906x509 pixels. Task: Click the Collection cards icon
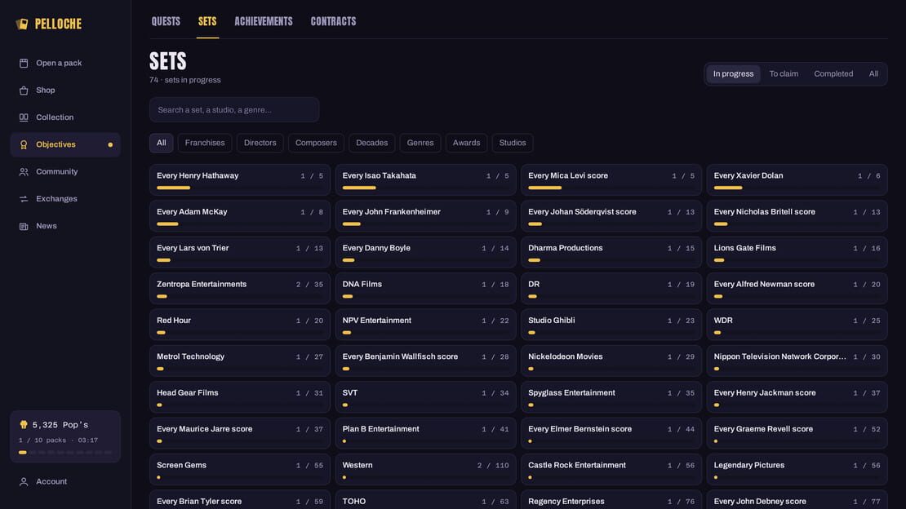(24, 117)
